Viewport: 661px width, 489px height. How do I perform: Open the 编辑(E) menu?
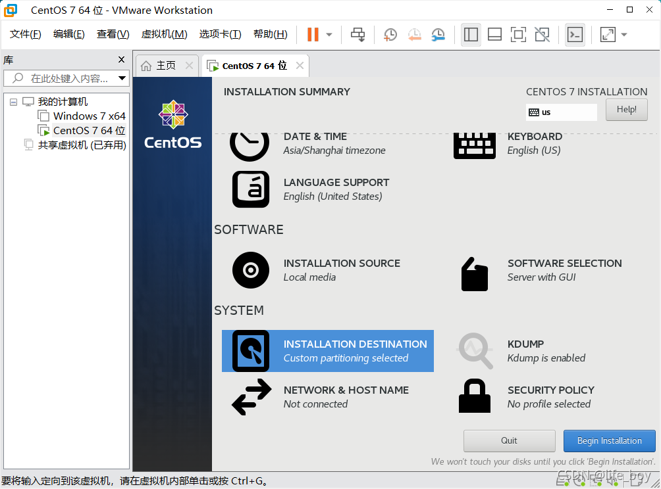click(x=68, y=34)
